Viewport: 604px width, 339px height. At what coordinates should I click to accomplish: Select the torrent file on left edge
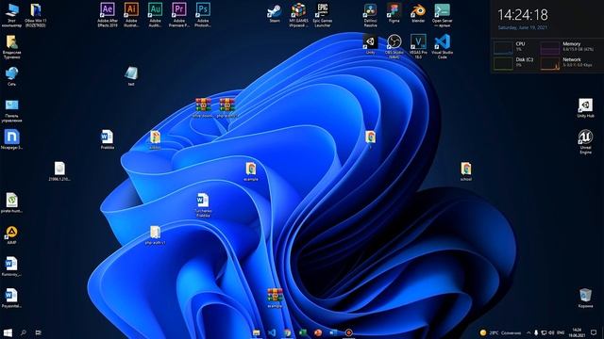(x=11, y=203)
